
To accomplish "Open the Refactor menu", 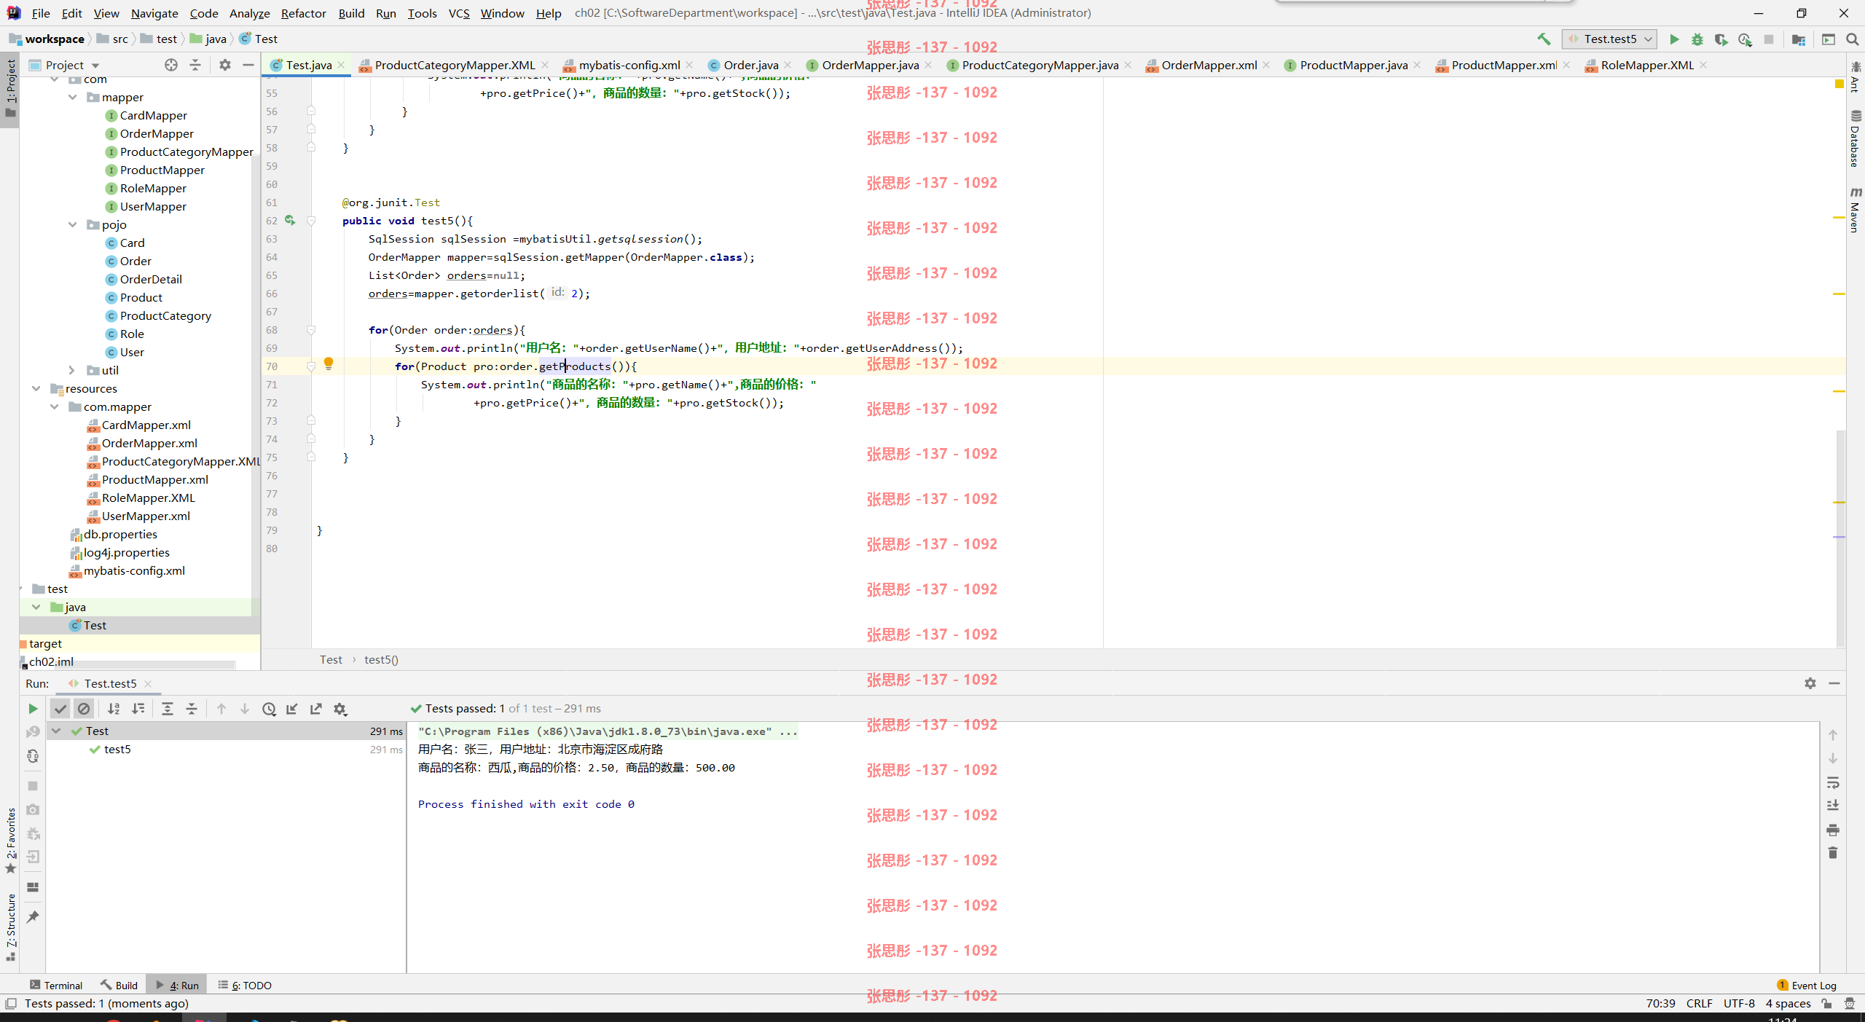I will [303, 13].
